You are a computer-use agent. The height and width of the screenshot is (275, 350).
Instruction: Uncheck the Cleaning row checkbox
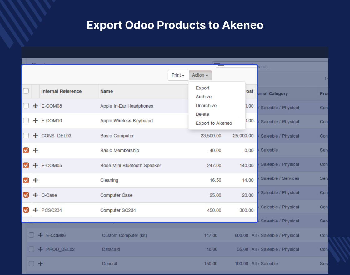[26, 180]
